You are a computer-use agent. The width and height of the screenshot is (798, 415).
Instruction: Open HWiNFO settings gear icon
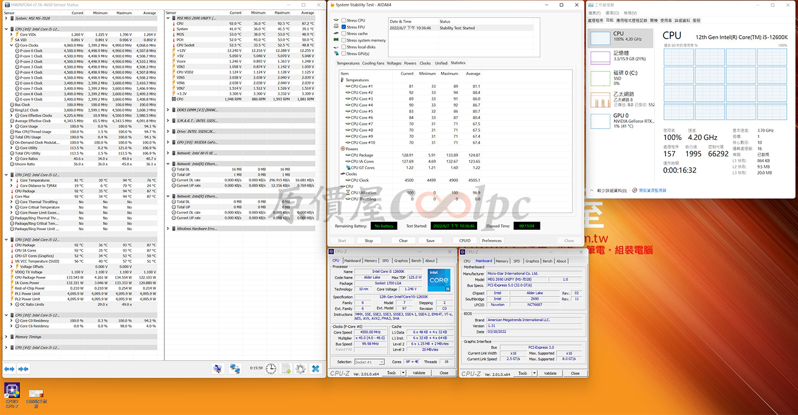[x=301, y=368]
